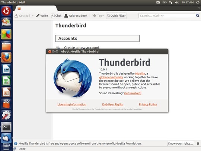Image resolution: width=201 pixels, height=151 pixels.
Task: Open the Address Book
Action: point(76,16)
